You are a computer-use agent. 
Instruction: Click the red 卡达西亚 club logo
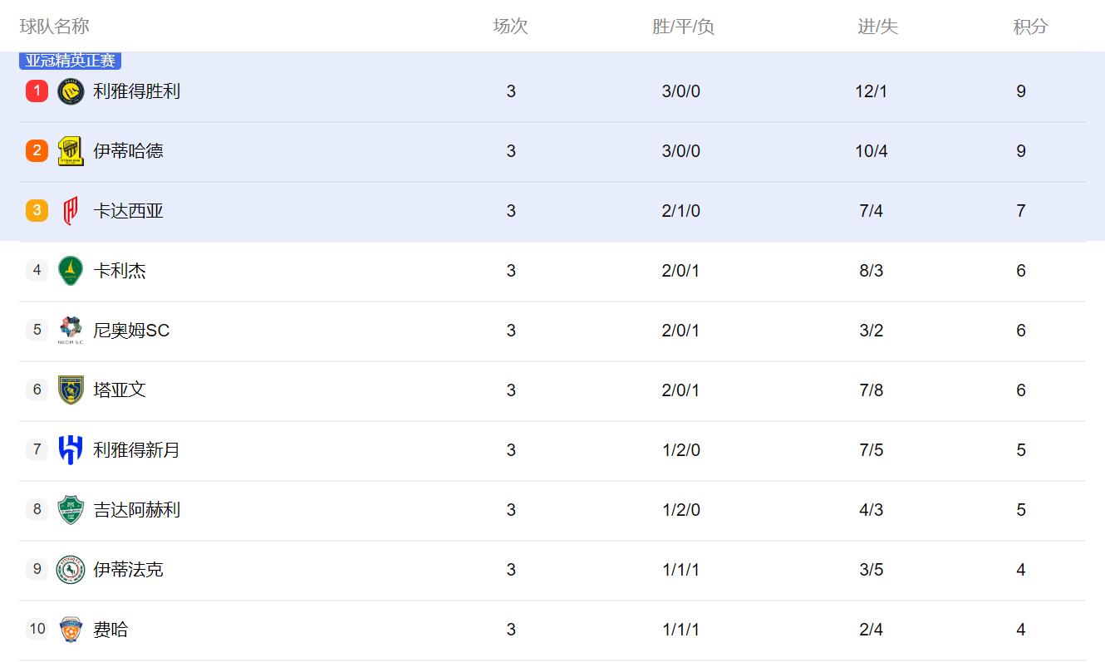71,211
